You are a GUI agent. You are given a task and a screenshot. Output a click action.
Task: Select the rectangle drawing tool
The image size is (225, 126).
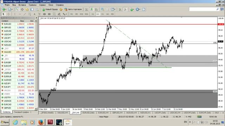tap(49, 14)
